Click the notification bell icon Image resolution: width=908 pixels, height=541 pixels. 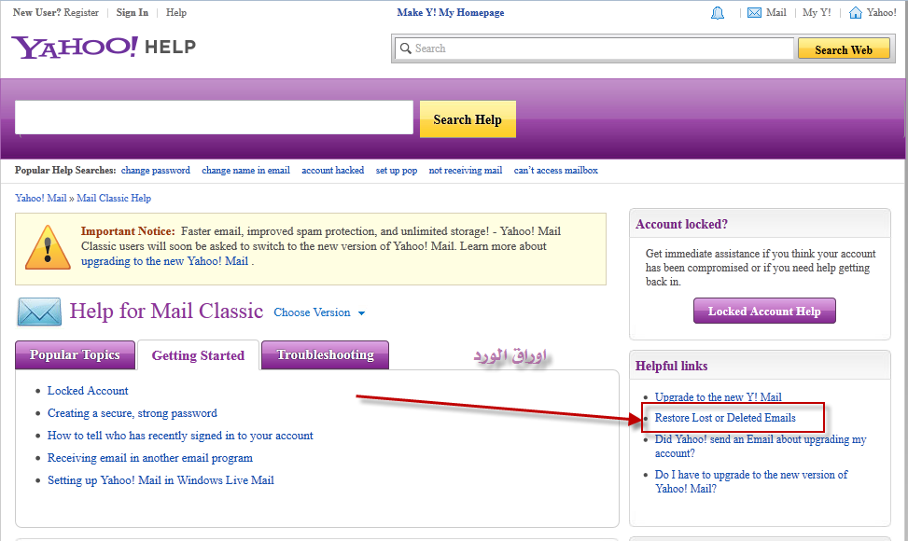718,13
